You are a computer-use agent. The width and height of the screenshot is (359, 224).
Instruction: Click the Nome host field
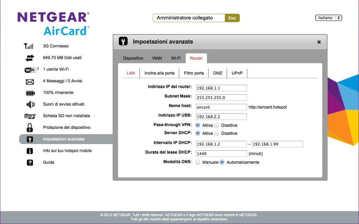[x=222, y=107]
